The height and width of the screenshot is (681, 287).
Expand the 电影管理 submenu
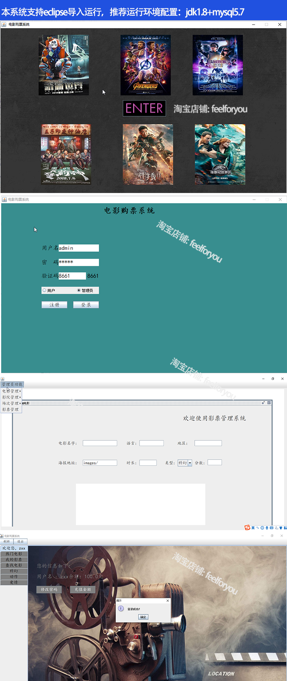(11, 391)
